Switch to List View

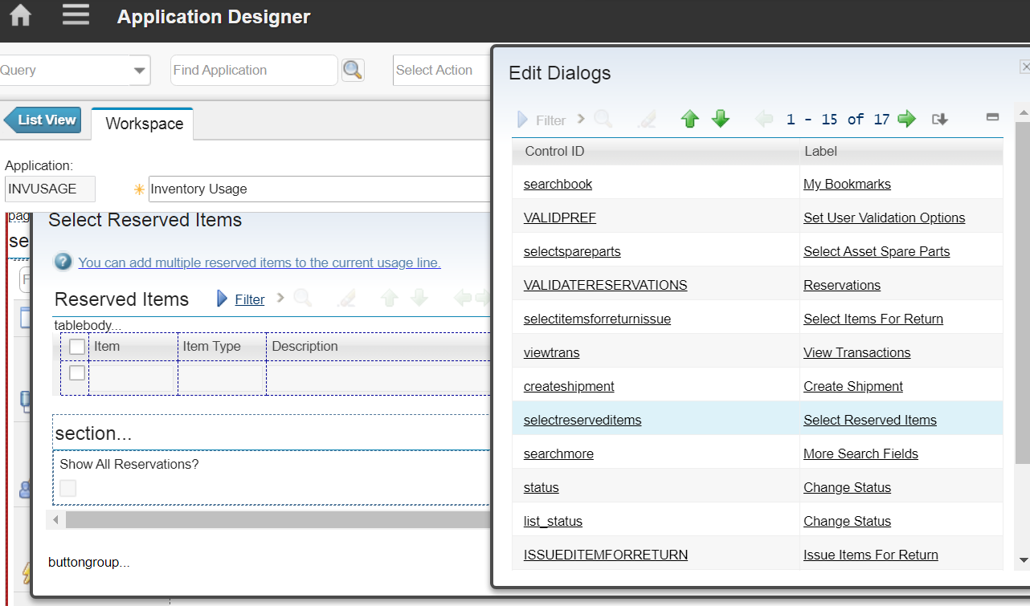tap(44, 120)
